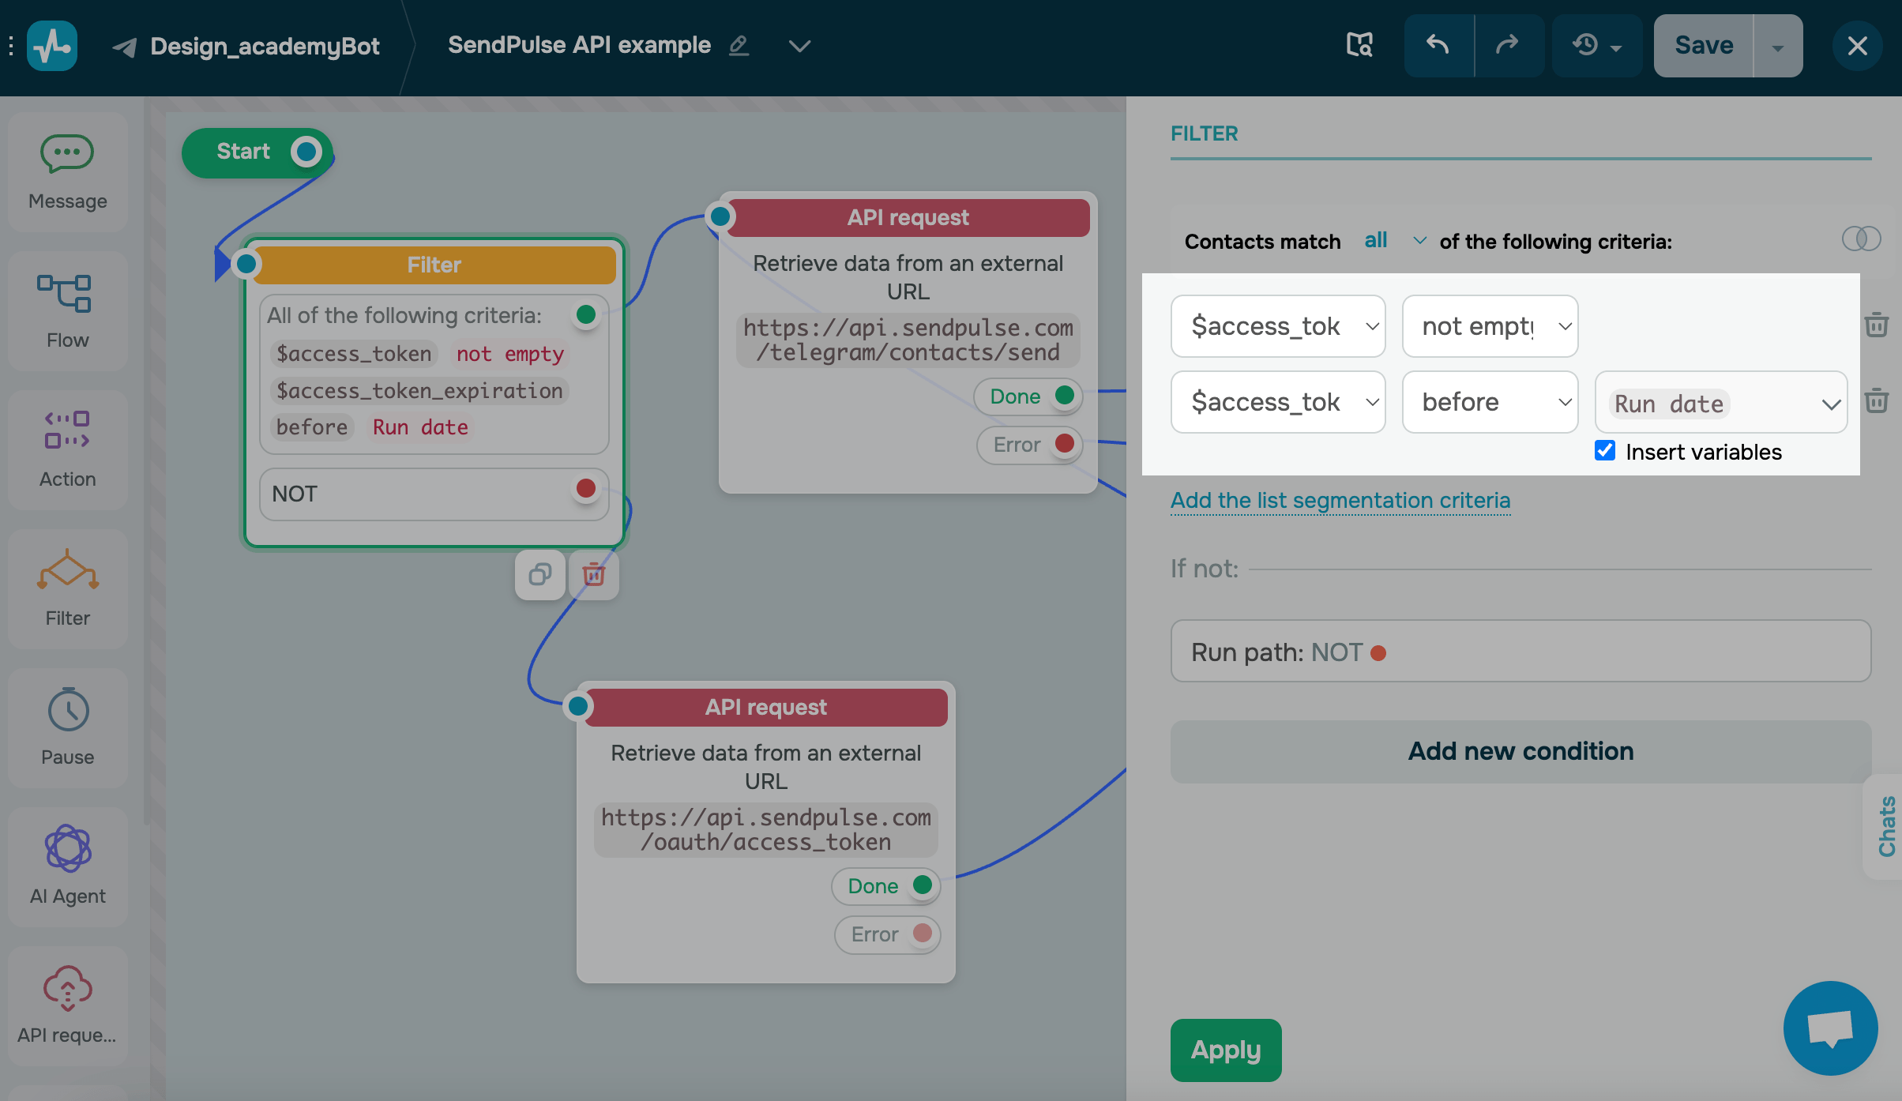Open the vertical Chats tab
This screenshot has width=1902, height=1101.
click(x=1886, y=825)
